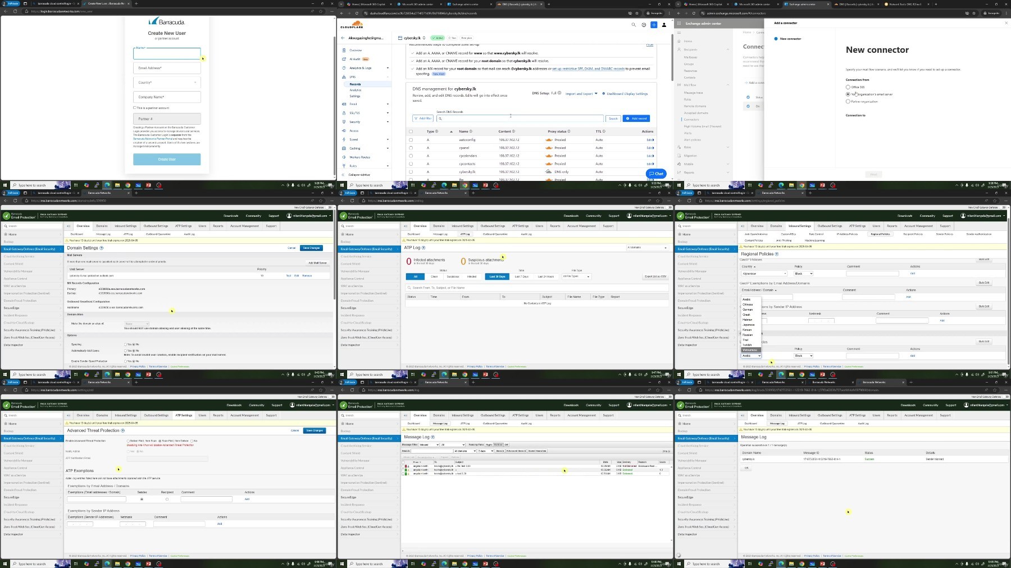Open the Chat bubble in Cloudflare
The image size is (1011, 568).
[x=656, y=174]
